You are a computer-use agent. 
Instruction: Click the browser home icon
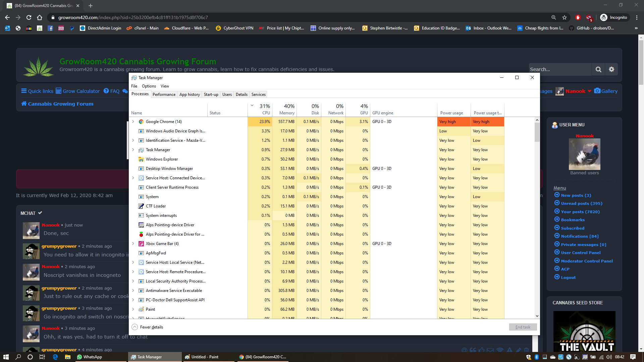40,17
